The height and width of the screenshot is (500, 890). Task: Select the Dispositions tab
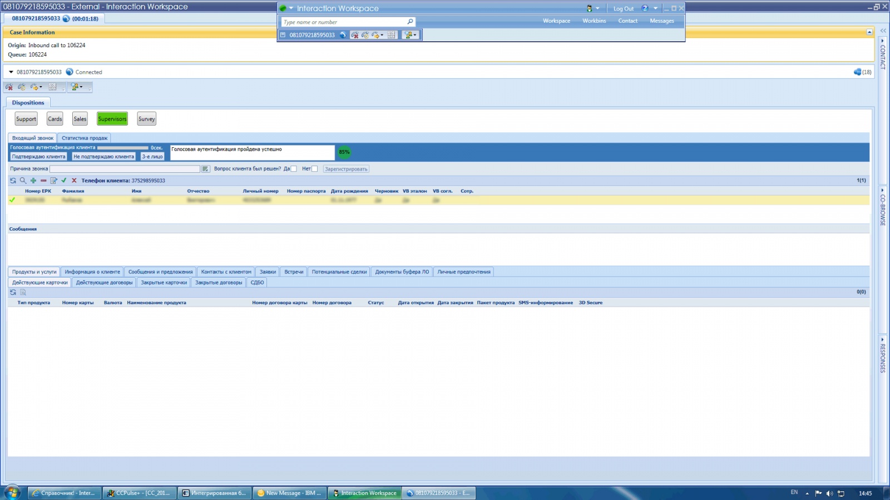point(28,103)
